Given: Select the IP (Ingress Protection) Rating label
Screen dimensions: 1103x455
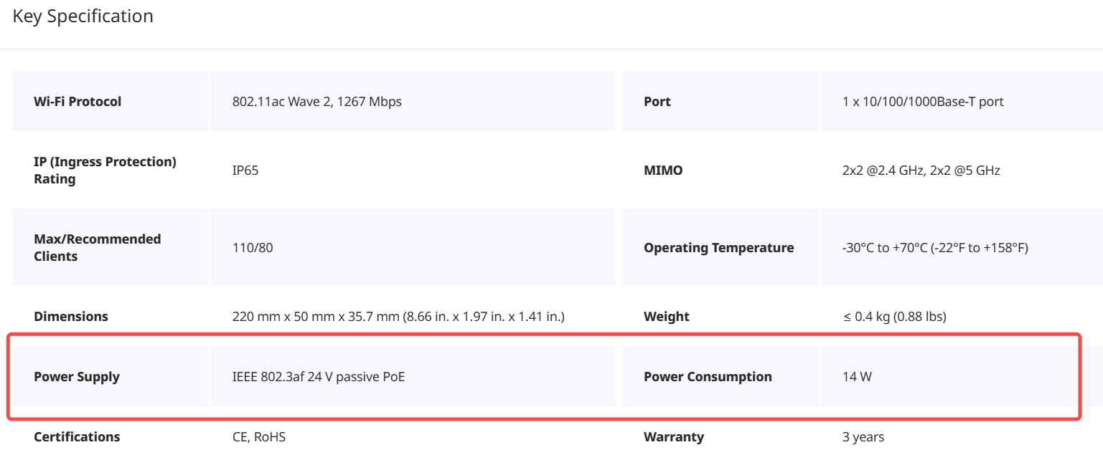Looking at the screenshot, I should pos(105,171).
